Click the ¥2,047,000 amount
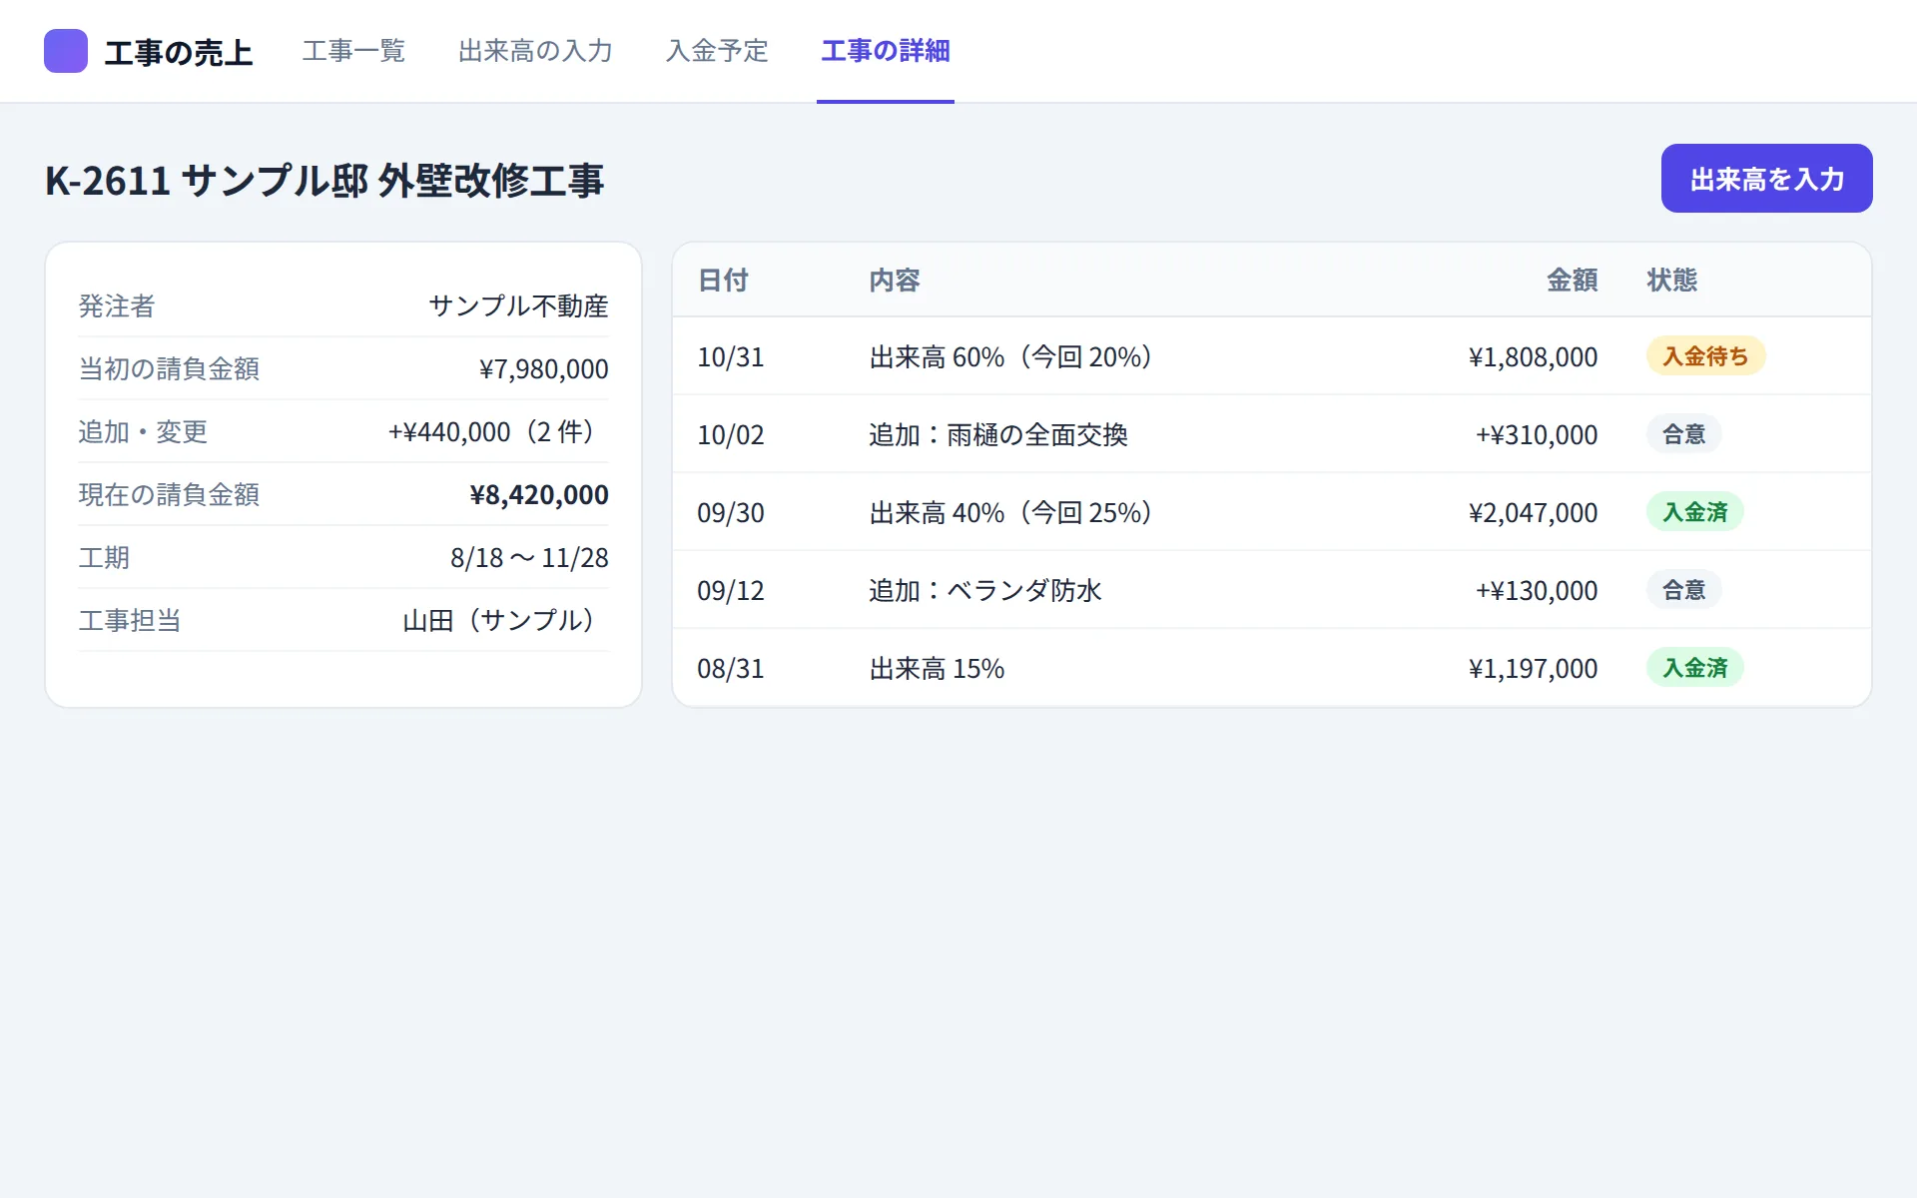Screen dimensions: 1917x1198 [x=1533, y=512]
